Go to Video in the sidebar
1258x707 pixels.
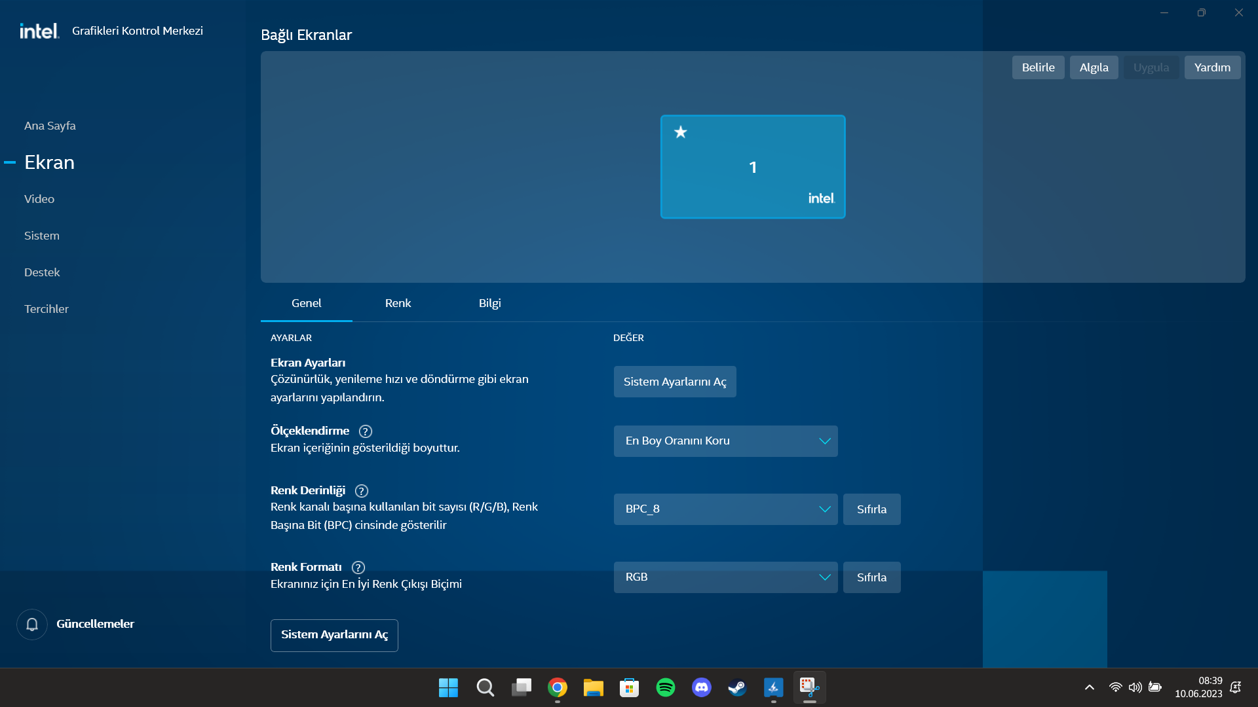point(39,199)
